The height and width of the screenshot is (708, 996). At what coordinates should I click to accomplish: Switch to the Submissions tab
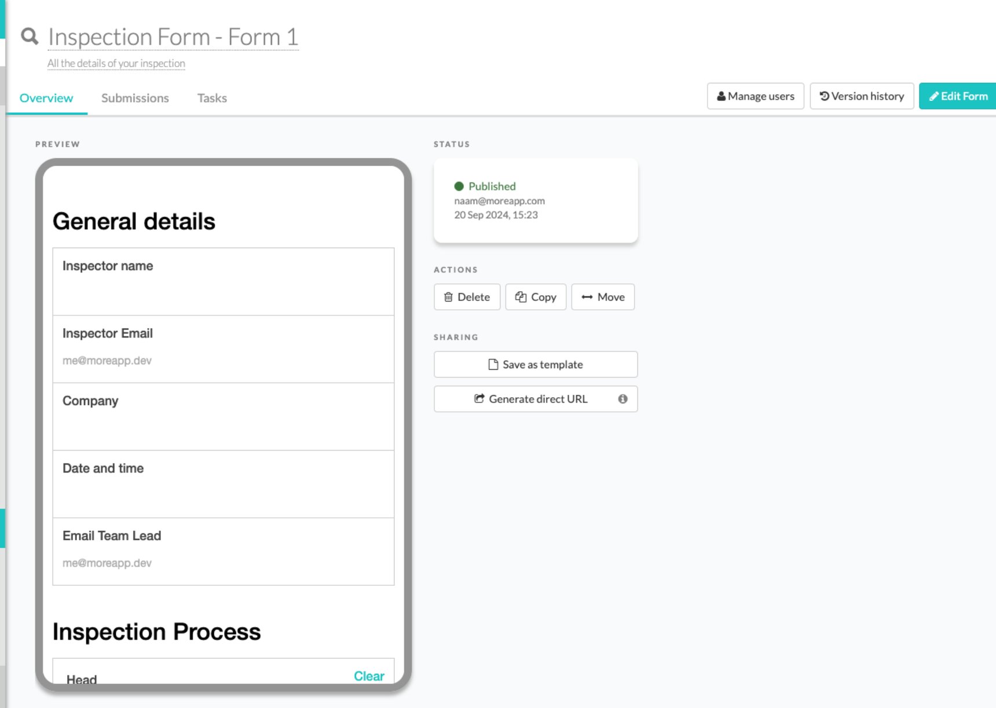pyautogui.click(x=134, y=98)
